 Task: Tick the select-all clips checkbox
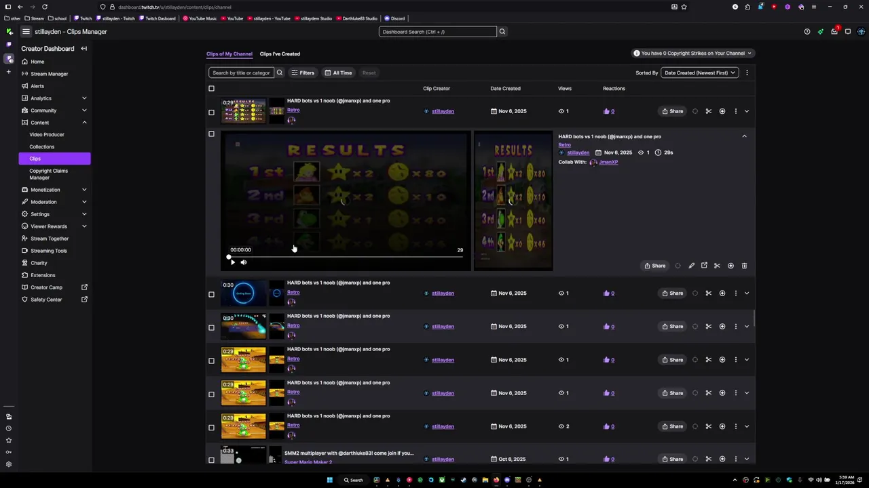[x=211, y=89]
